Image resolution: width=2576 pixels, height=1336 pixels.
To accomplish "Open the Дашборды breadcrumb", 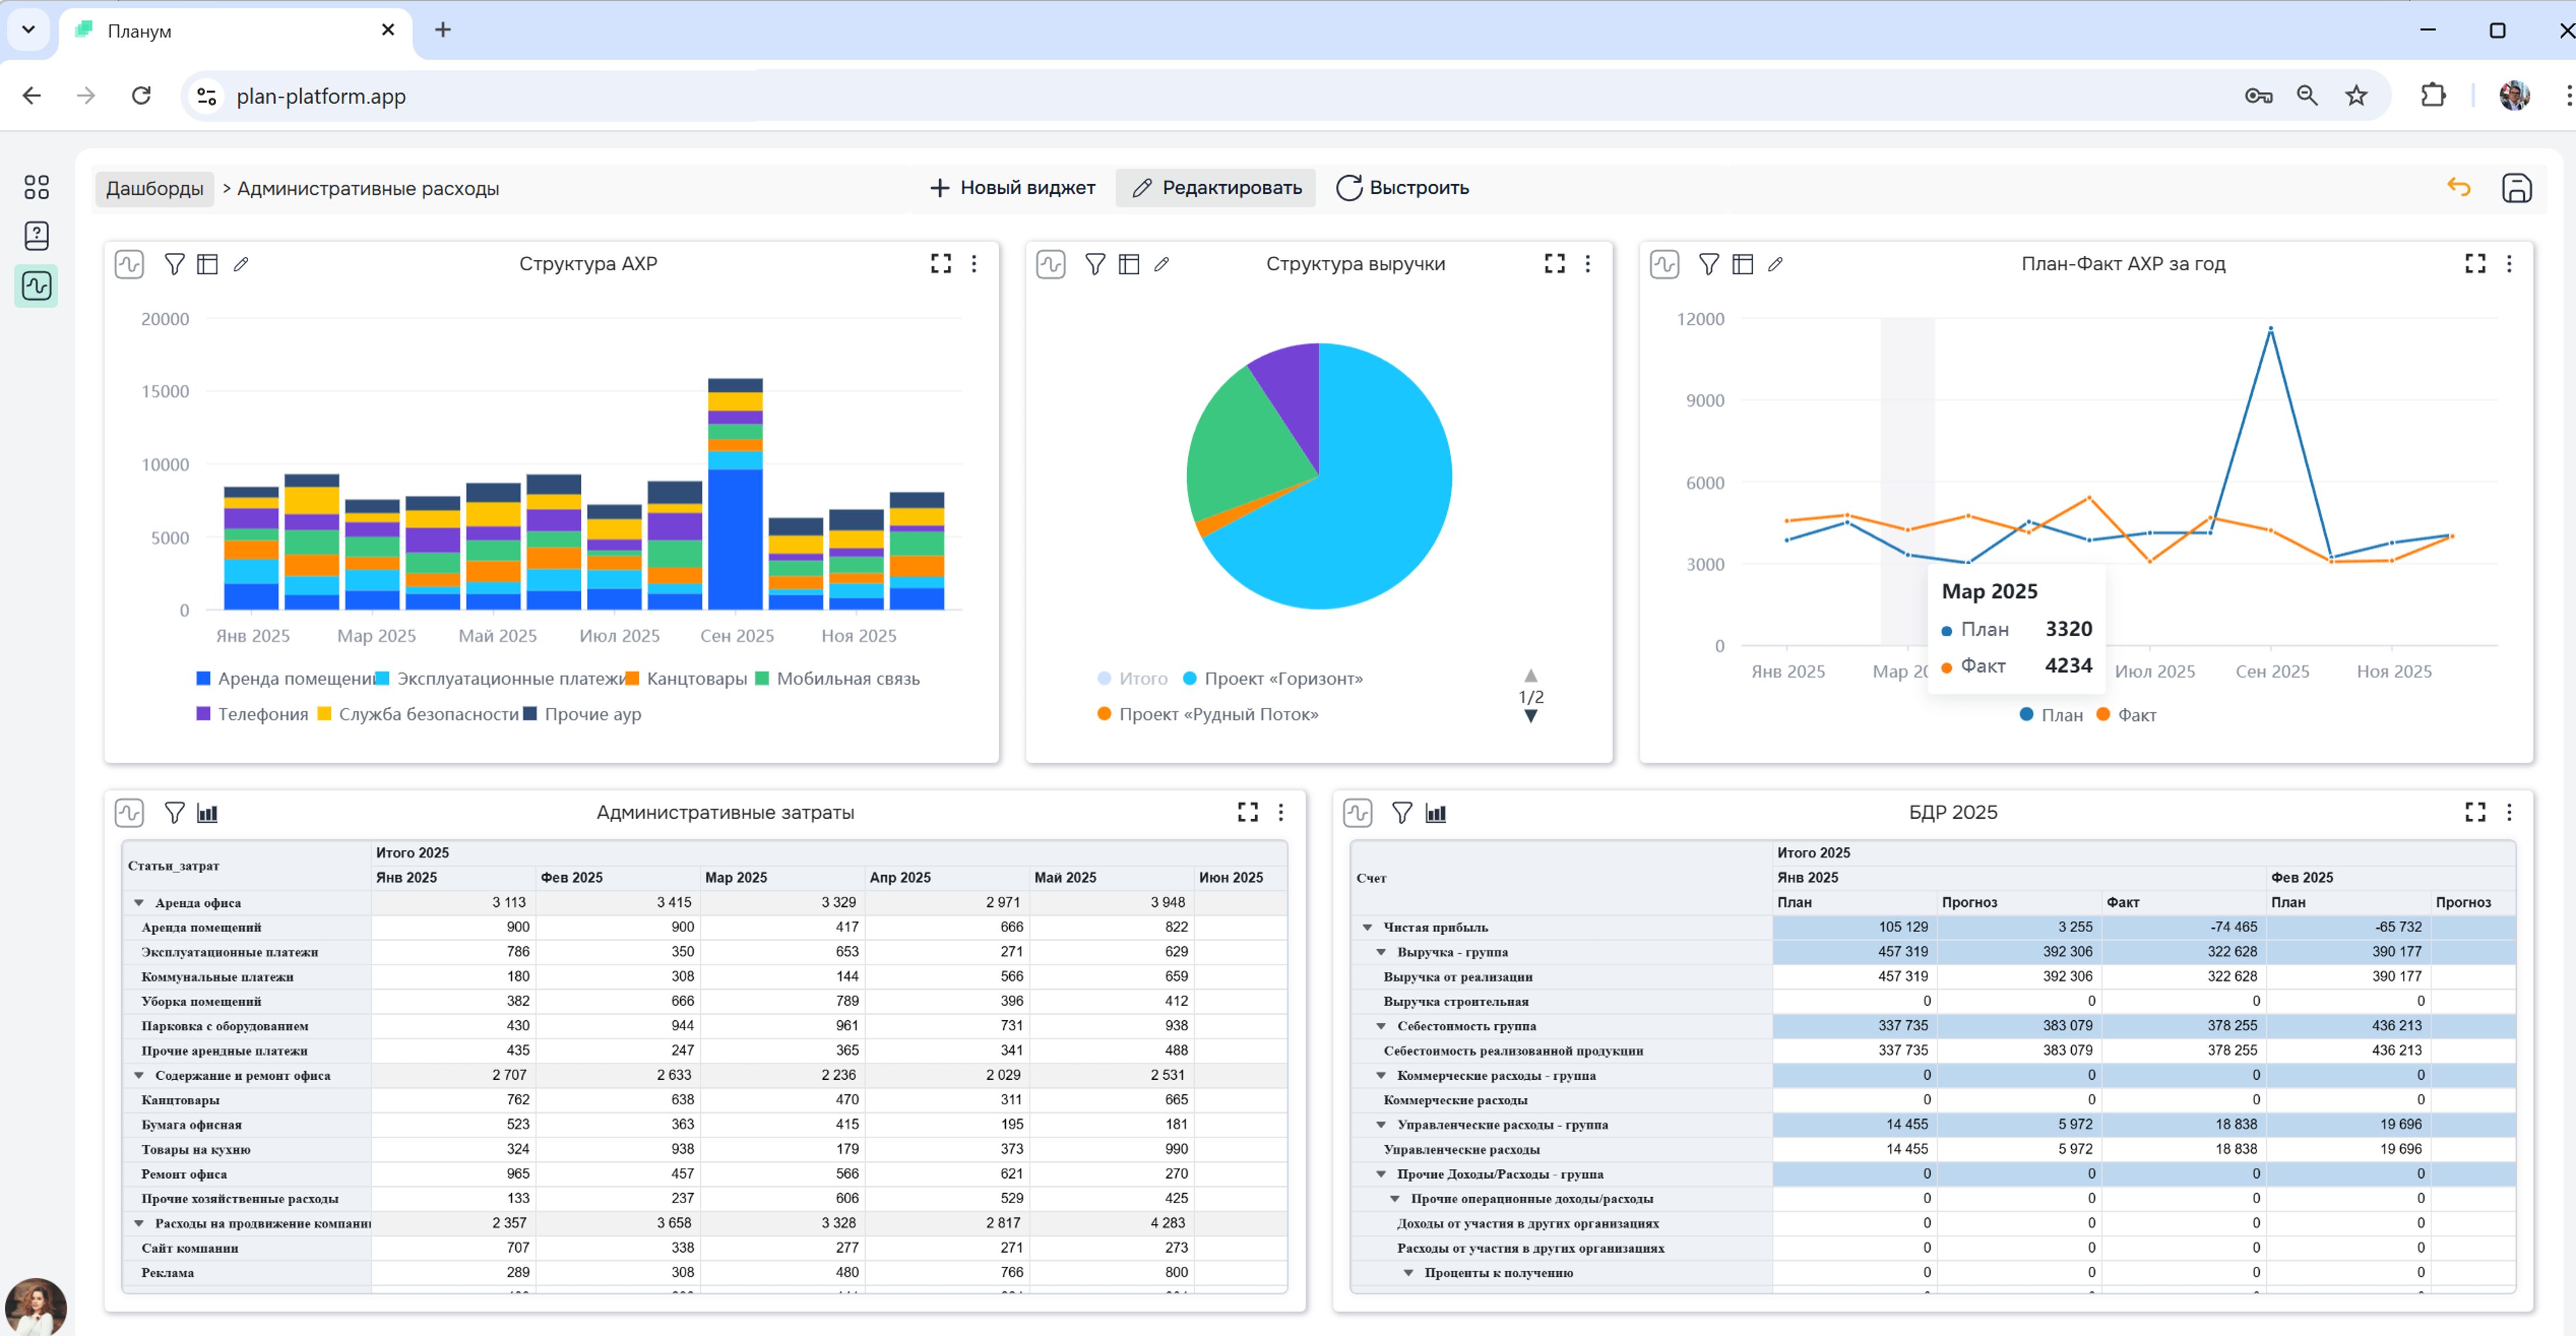I will pos(154,189).
